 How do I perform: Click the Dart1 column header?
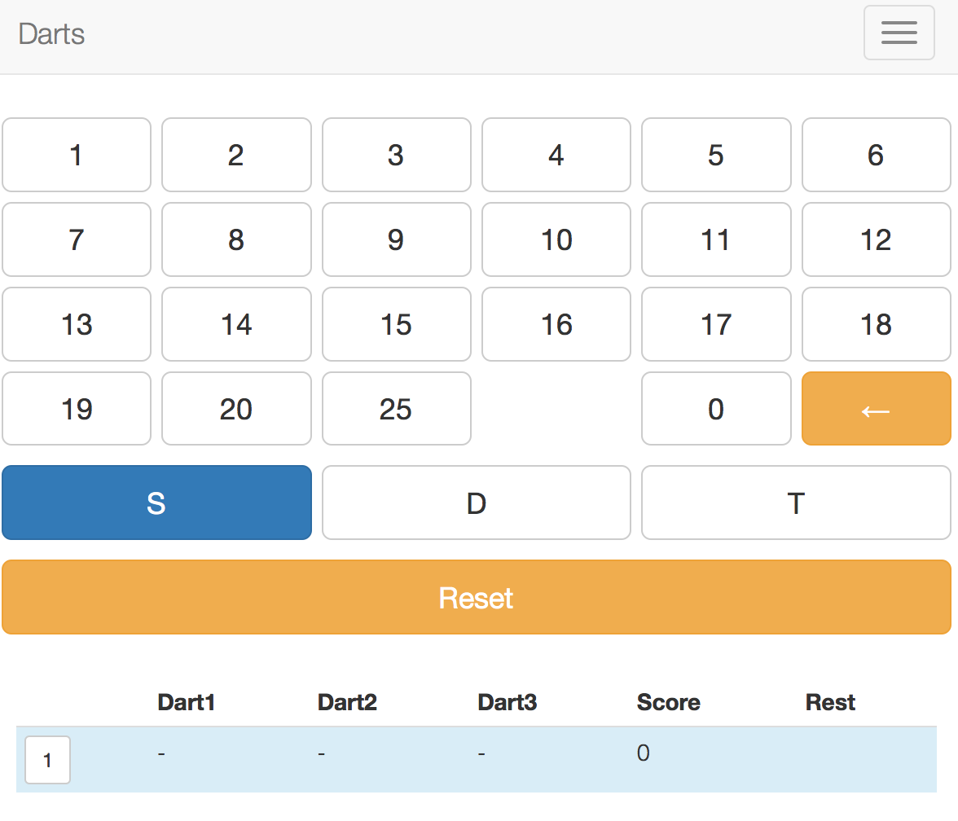186,702
